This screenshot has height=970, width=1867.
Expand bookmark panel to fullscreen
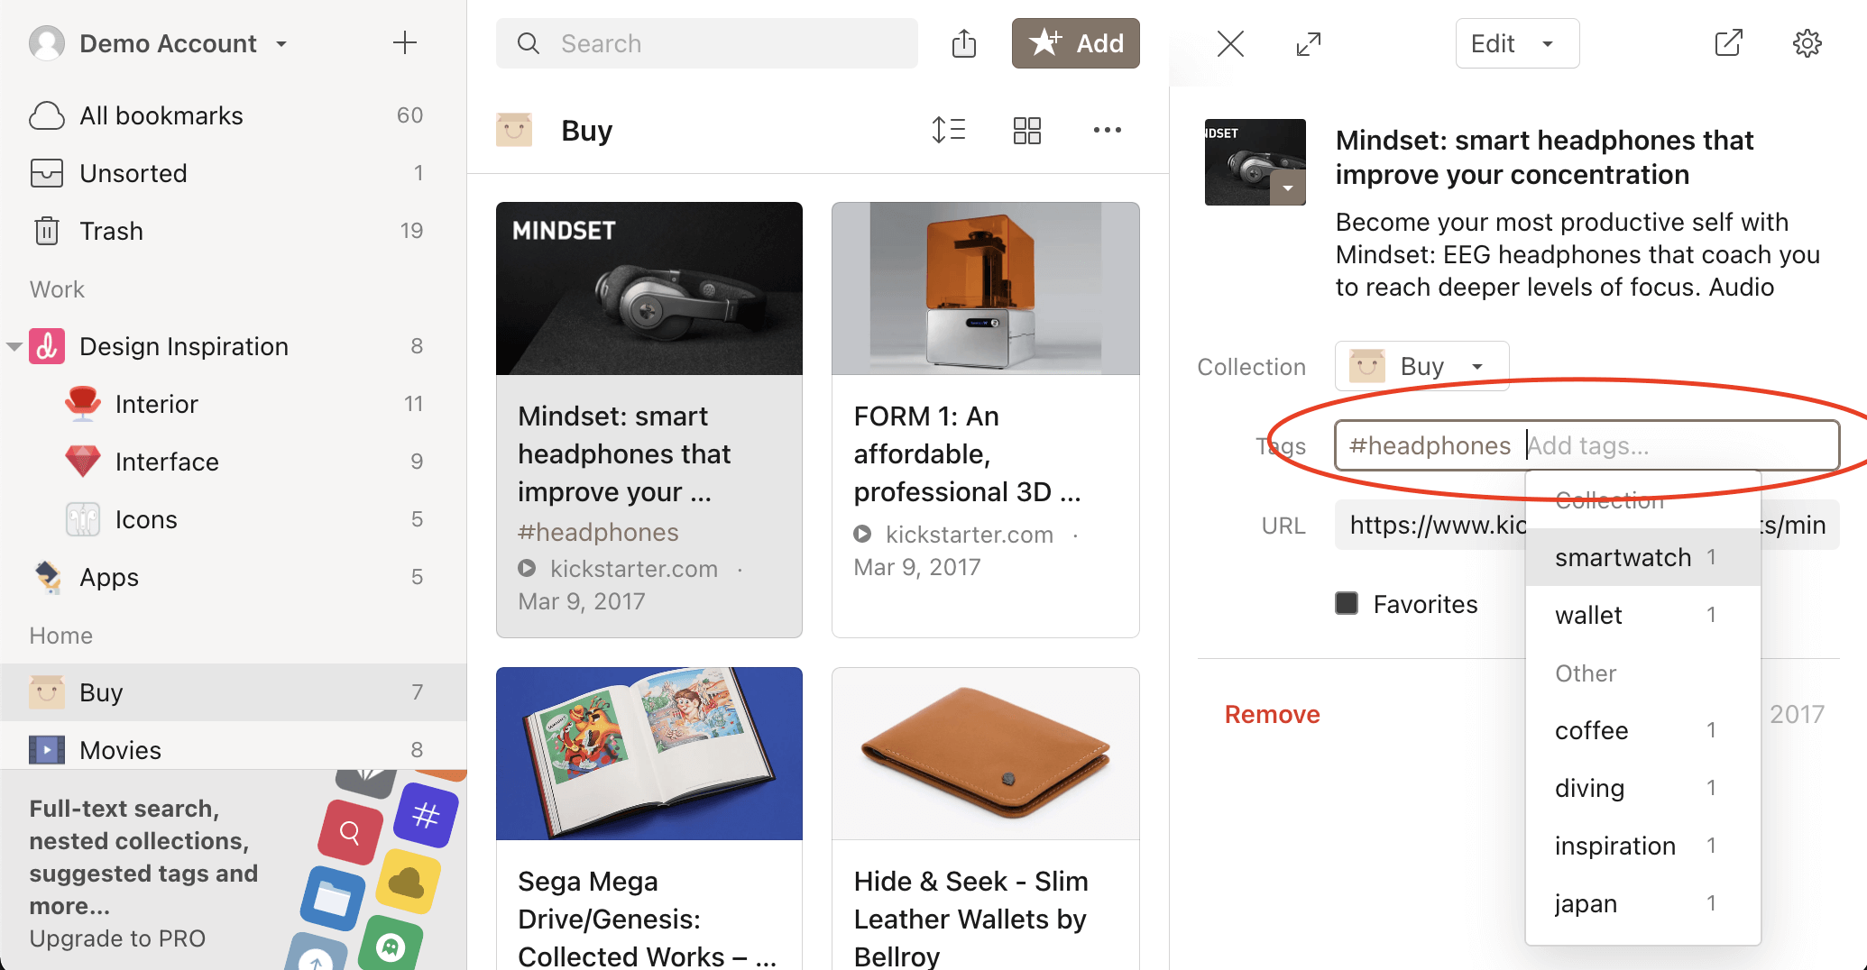coord(1308,43)
